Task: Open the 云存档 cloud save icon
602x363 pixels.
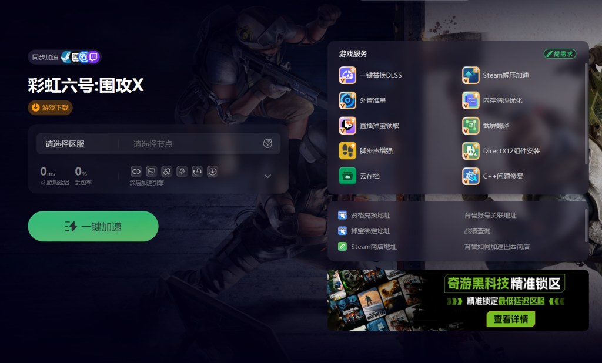Action: tap(347, 176)
